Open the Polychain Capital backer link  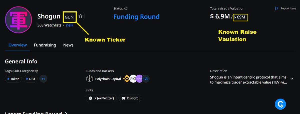pyautogui.click(x=108, y=79)
